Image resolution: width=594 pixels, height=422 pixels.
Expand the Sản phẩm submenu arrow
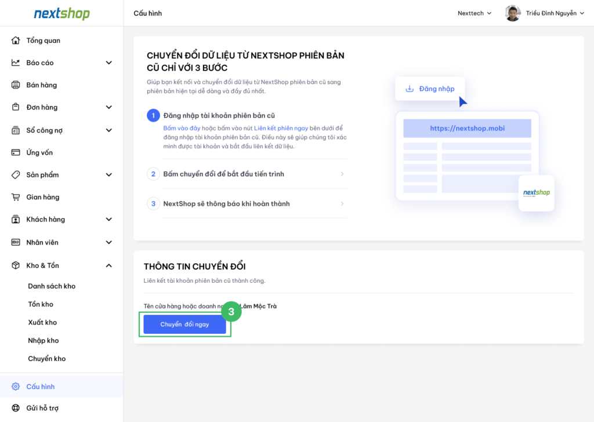[x=108, y=175]
